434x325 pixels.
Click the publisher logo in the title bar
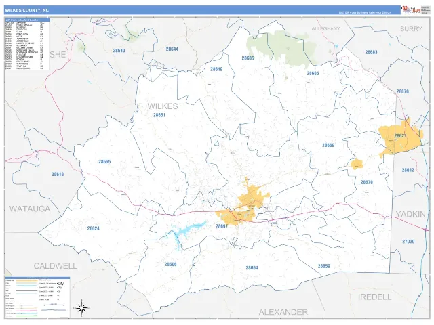[411, 9]
